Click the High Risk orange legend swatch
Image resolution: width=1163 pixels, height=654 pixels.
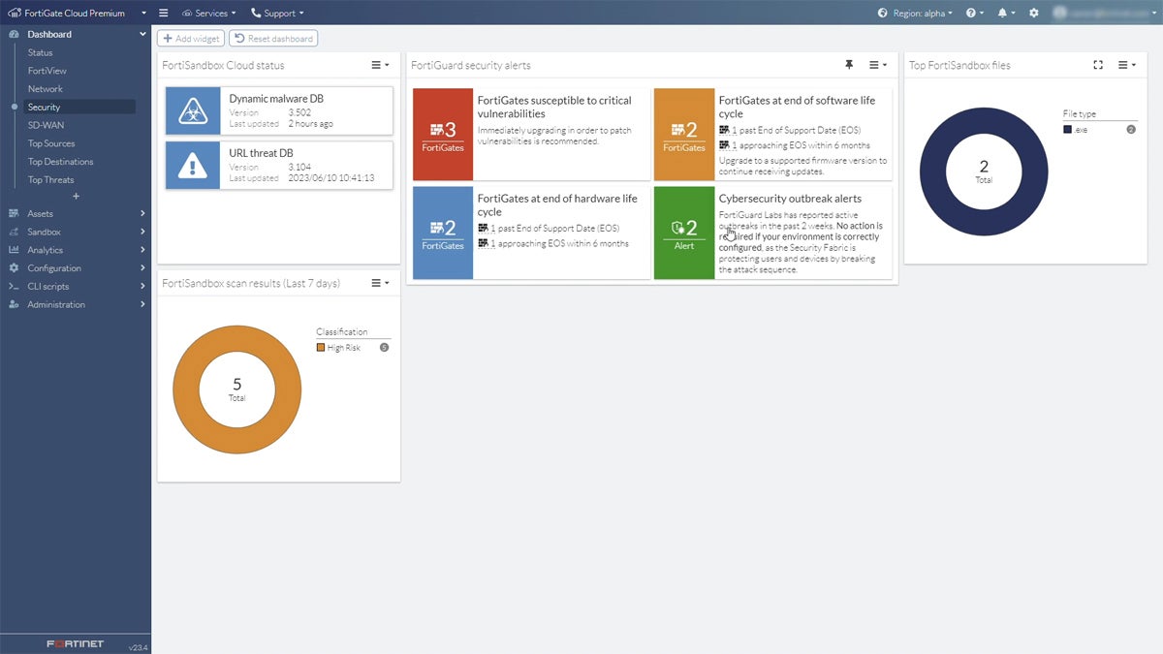321,348
